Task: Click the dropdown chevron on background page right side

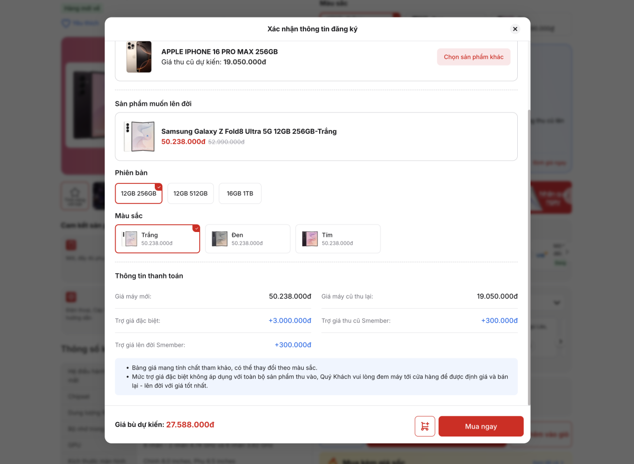Action: (x=556, y=303)
